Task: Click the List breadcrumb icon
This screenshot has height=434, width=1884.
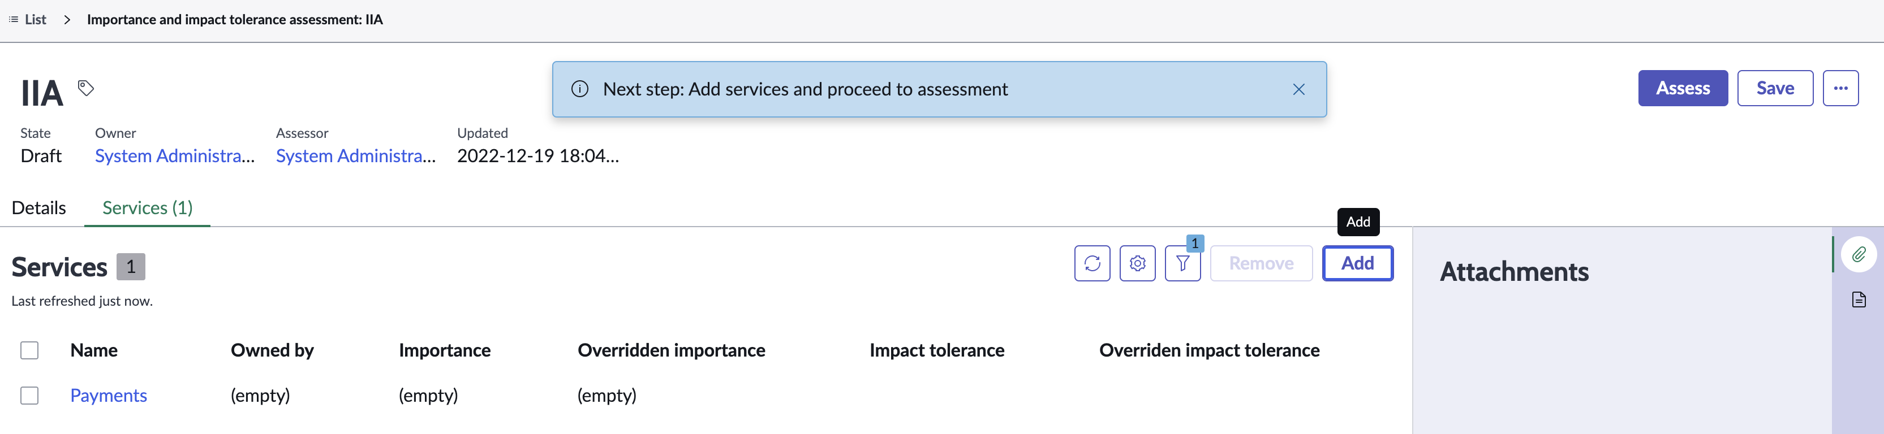Action: point(13,20)
